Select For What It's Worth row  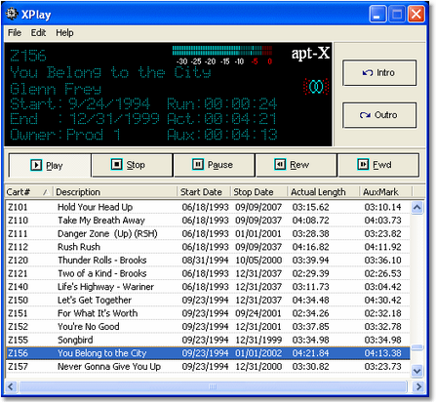coord(208,313)
